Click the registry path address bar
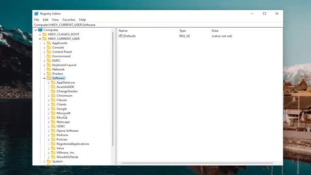 pos(157,25)
